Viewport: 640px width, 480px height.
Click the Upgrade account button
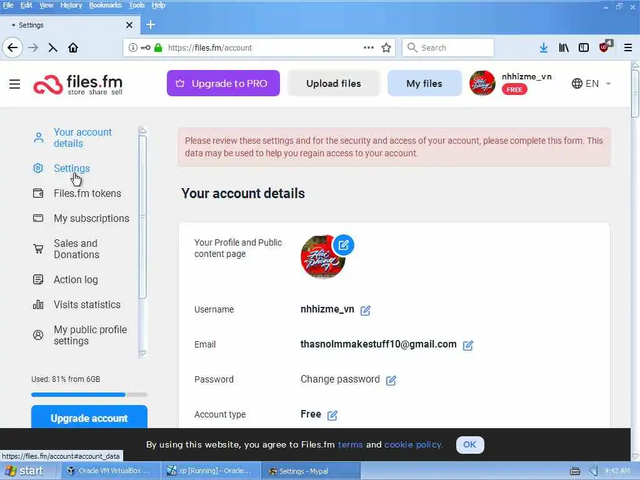pyautogui.click(x=89, y=417)
